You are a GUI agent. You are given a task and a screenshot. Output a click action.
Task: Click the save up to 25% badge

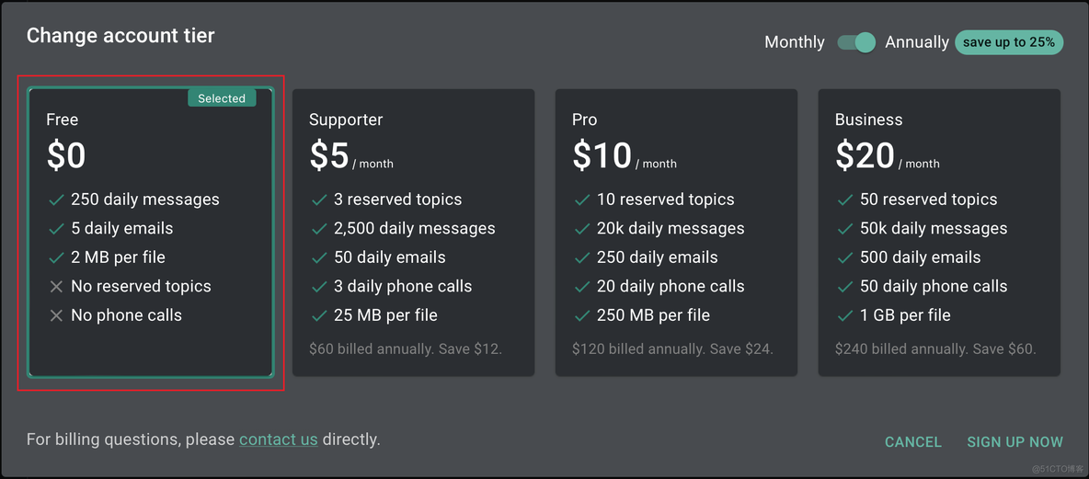click(x=1009, y=42)
